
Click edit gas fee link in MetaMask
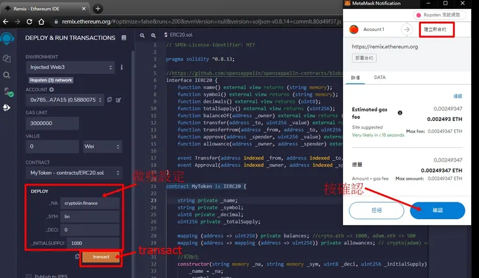458,96
